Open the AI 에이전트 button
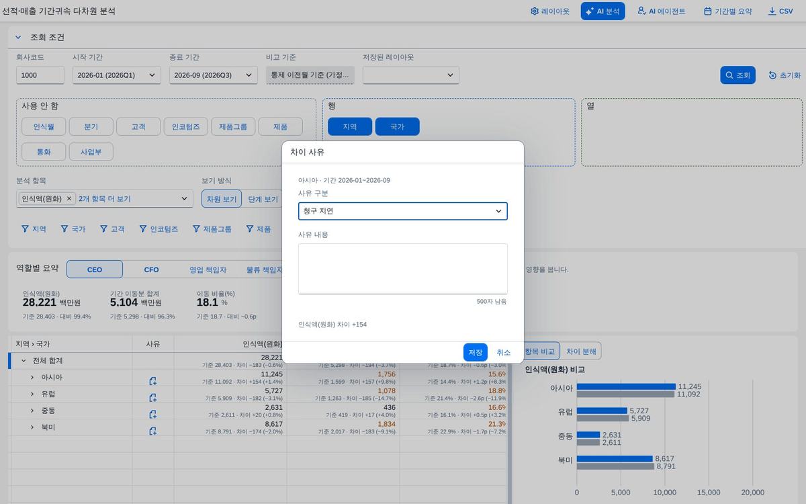 click(661, 11)
